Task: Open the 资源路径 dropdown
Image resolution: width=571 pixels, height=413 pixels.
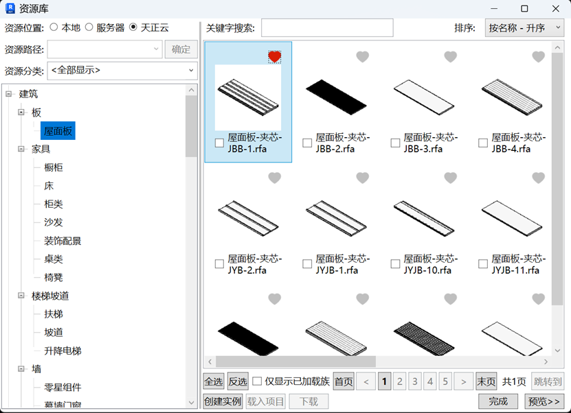Action: [105, 49]
